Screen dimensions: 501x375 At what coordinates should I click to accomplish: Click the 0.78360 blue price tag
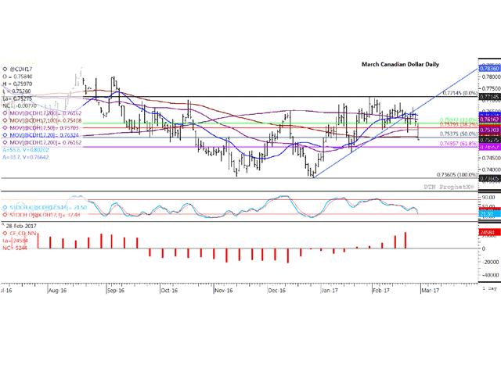coord(489,69)
